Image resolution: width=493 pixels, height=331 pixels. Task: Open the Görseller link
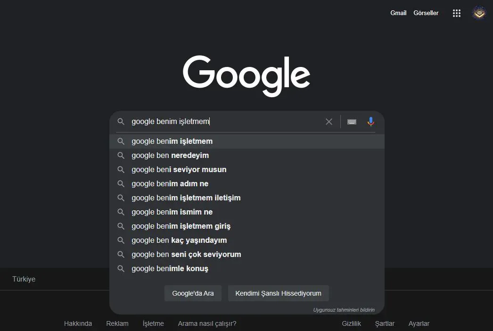point(426,13)
